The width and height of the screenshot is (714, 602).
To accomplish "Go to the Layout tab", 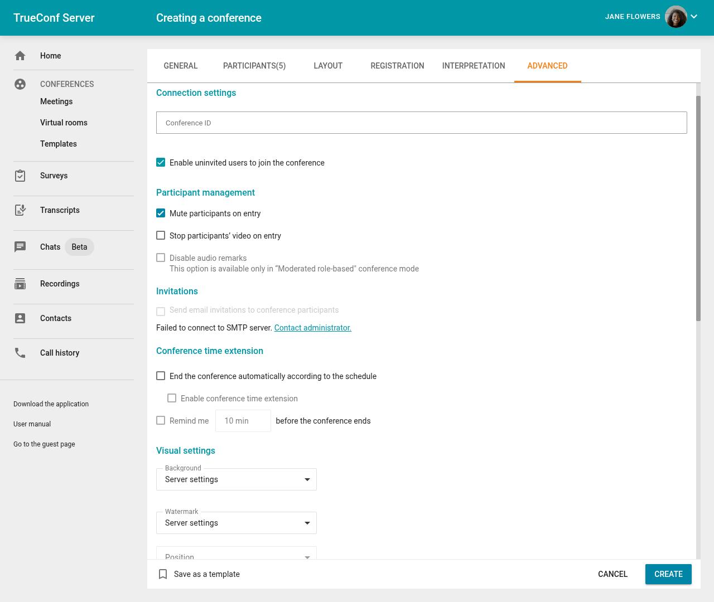I will click(x=328, y=66).
